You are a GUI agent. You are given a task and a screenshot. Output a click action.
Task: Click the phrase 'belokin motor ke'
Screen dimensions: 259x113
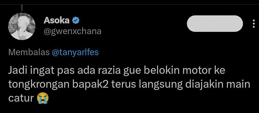pyautogui.click(x=185, y=71)
